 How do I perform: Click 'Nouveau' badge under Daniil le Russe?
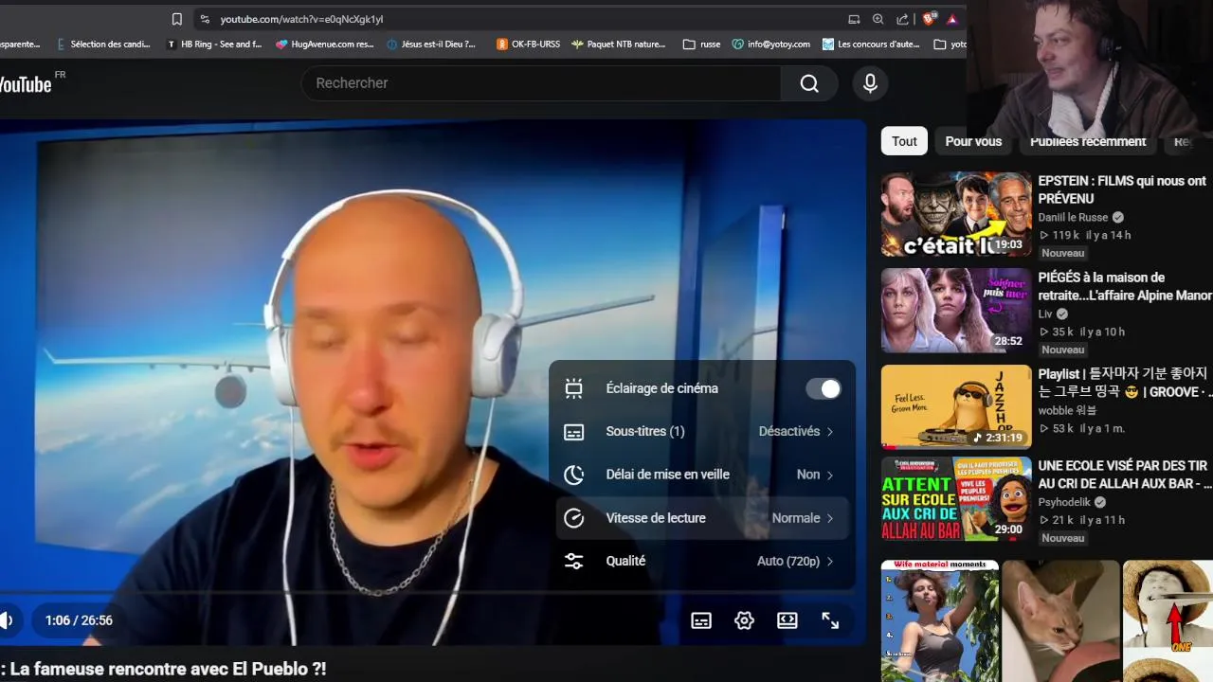[x=1063, y=253]
